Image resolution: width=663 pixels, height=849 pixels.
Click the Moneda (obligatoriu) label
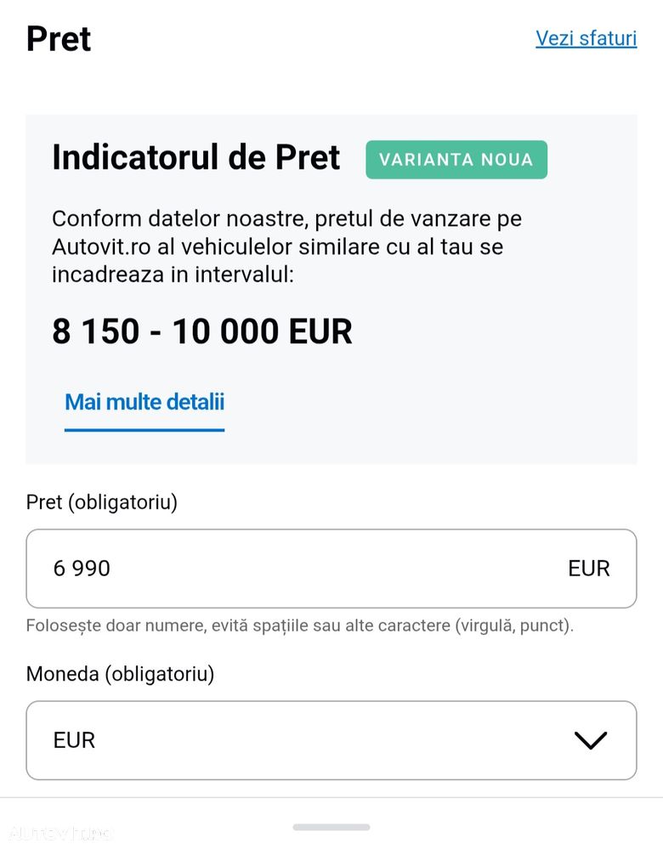(x=120, y=674)
